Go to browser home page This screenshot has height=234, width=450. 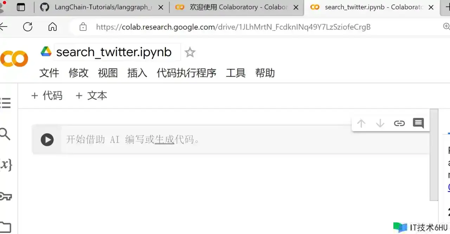point(52,27)
